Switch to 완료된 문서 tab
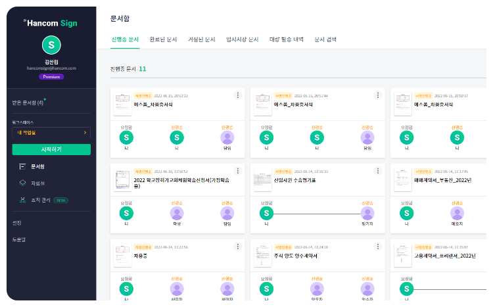Image resolution: width=493 pixels, height=307 pixels. click(x=163, y=39)
